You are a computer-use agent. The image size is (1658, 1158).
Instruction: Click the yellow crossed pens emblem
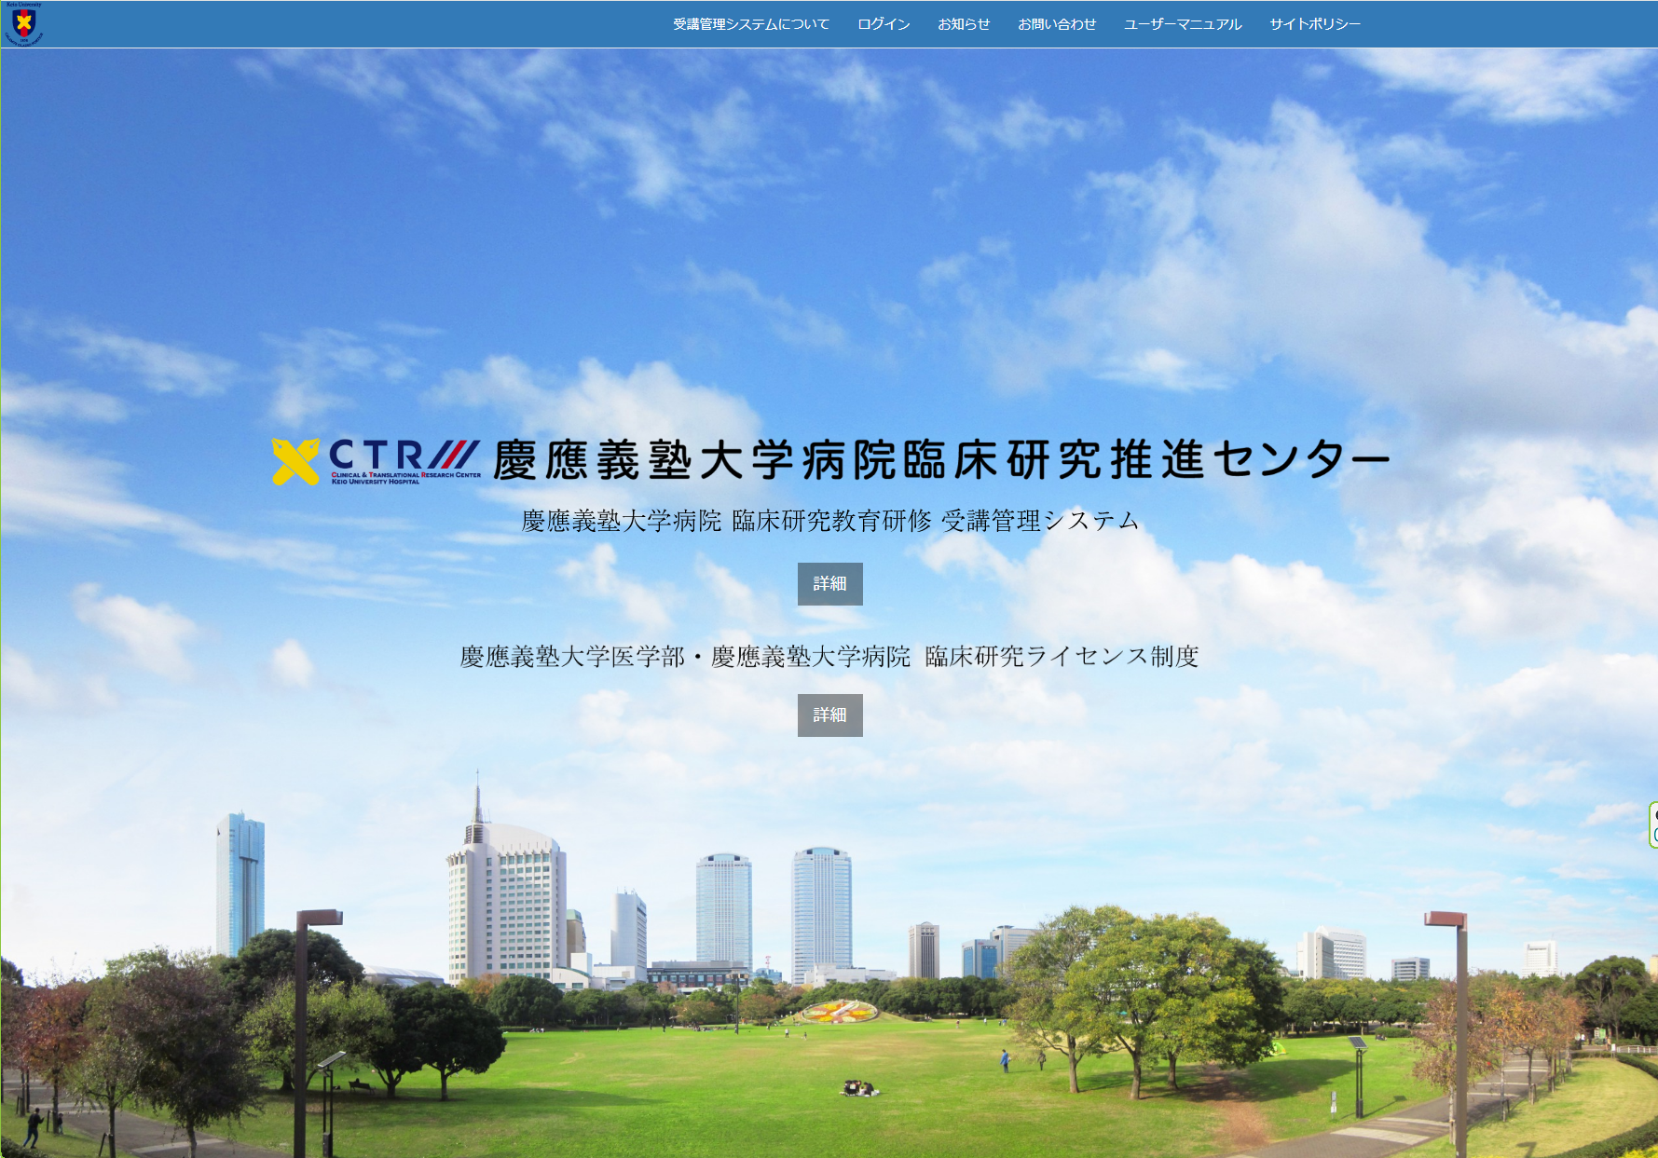pyautogui.click(x=295, y=462)
